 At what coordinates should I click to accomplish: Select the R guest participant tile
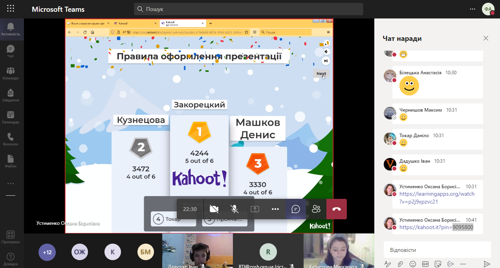tap(268, 251)
